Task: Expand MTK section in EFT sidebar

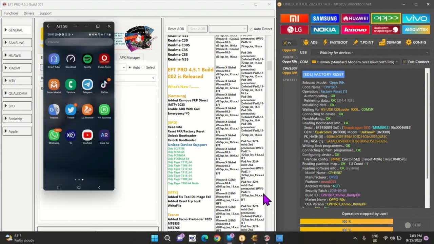Action: (17, 81)
